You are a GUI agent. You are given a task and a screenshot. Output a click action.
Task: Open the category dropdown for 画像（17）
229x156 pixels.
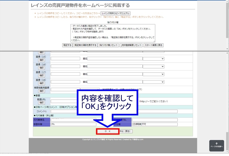(x=153, y=74)
